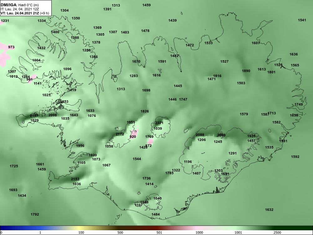
Task: Click the map value 2088
Action: pyautogui.click(x=200, y=135)
